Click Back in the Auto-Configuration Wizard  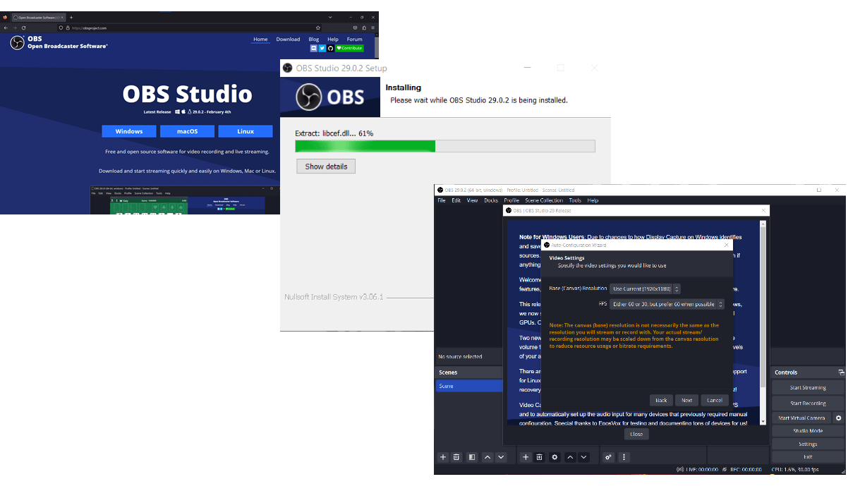tap(661, 400)
